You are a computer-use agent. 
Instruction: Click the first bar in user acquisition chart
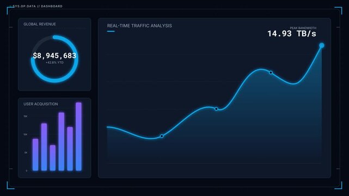point(35,155)
